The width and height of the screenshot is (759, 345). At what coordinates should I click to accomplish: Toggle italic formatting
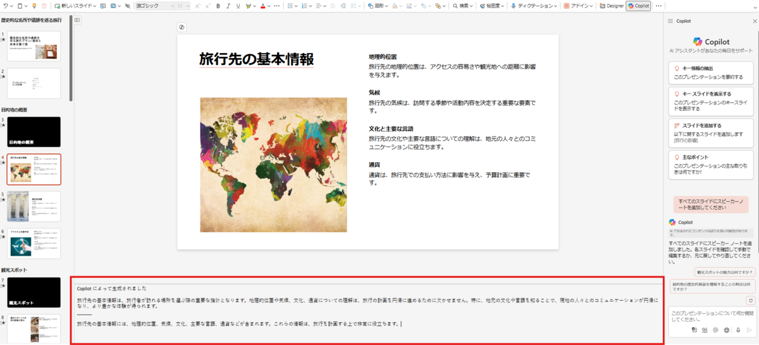pos(228,6)
